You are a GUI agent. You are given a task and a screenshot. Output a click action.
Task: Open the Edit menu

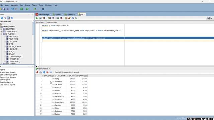click(1, 5)
